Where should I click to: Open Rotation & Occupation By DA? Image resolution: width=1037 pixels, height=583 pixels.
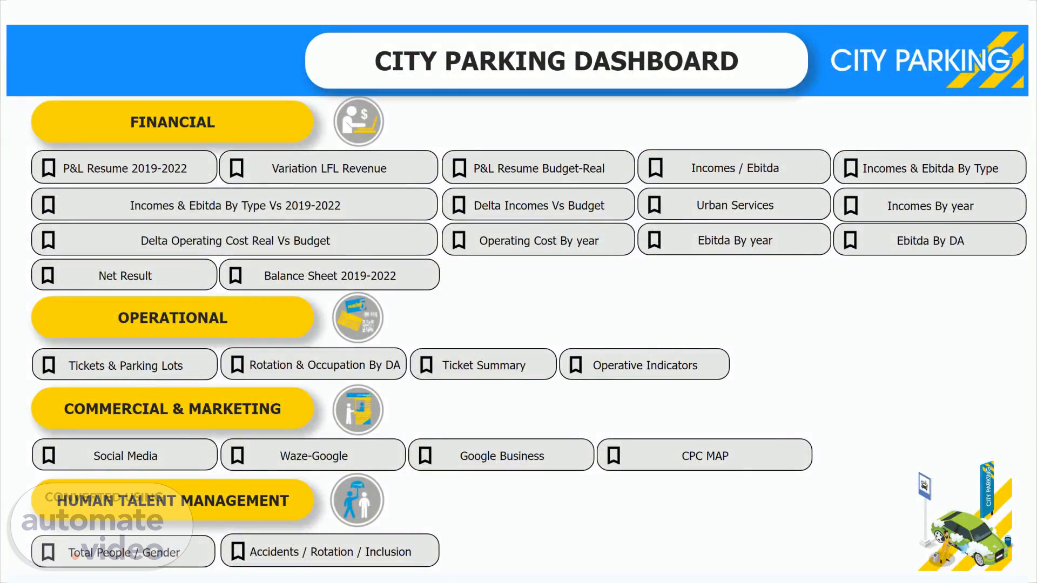coord(313,364)
